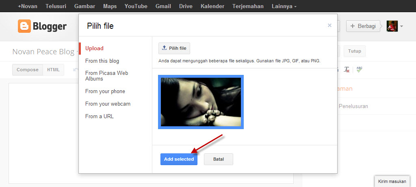
Task: Click the remove formatting icon
Action: pos(347,70)
